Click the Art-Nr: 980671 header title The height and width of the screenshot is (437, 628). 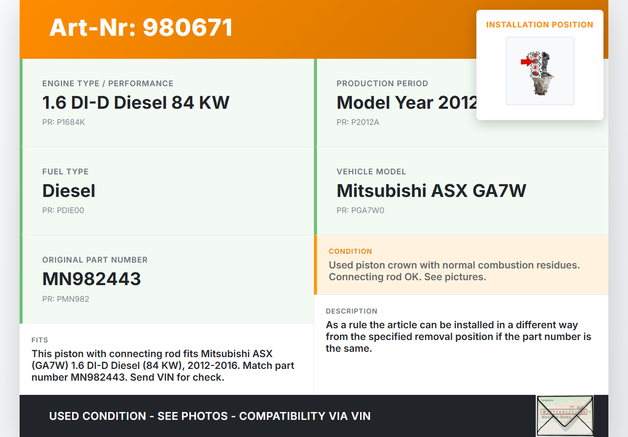[141, 27]
